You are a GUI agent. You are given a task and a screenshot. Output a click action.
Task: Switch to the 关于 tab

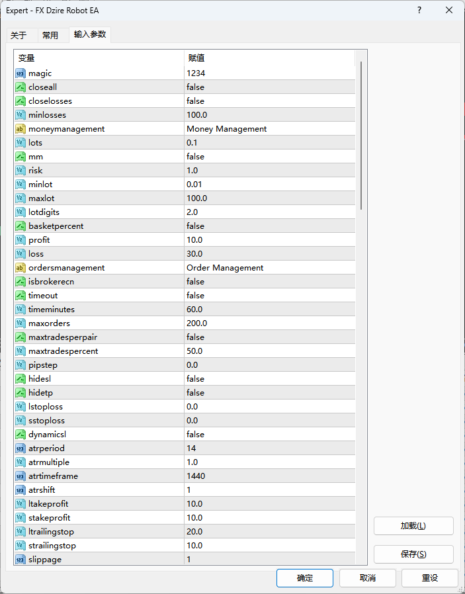[22, 35]
